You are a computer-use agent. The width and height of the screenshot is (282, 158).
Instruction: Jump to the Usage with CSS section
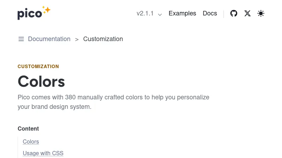[x=43, y=153]
